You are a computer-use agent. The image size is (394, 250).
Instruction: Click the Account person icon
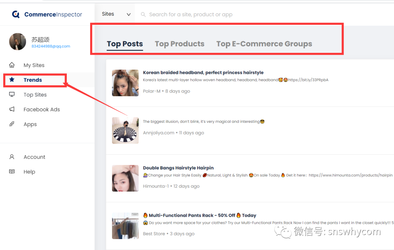coord(12,157)
